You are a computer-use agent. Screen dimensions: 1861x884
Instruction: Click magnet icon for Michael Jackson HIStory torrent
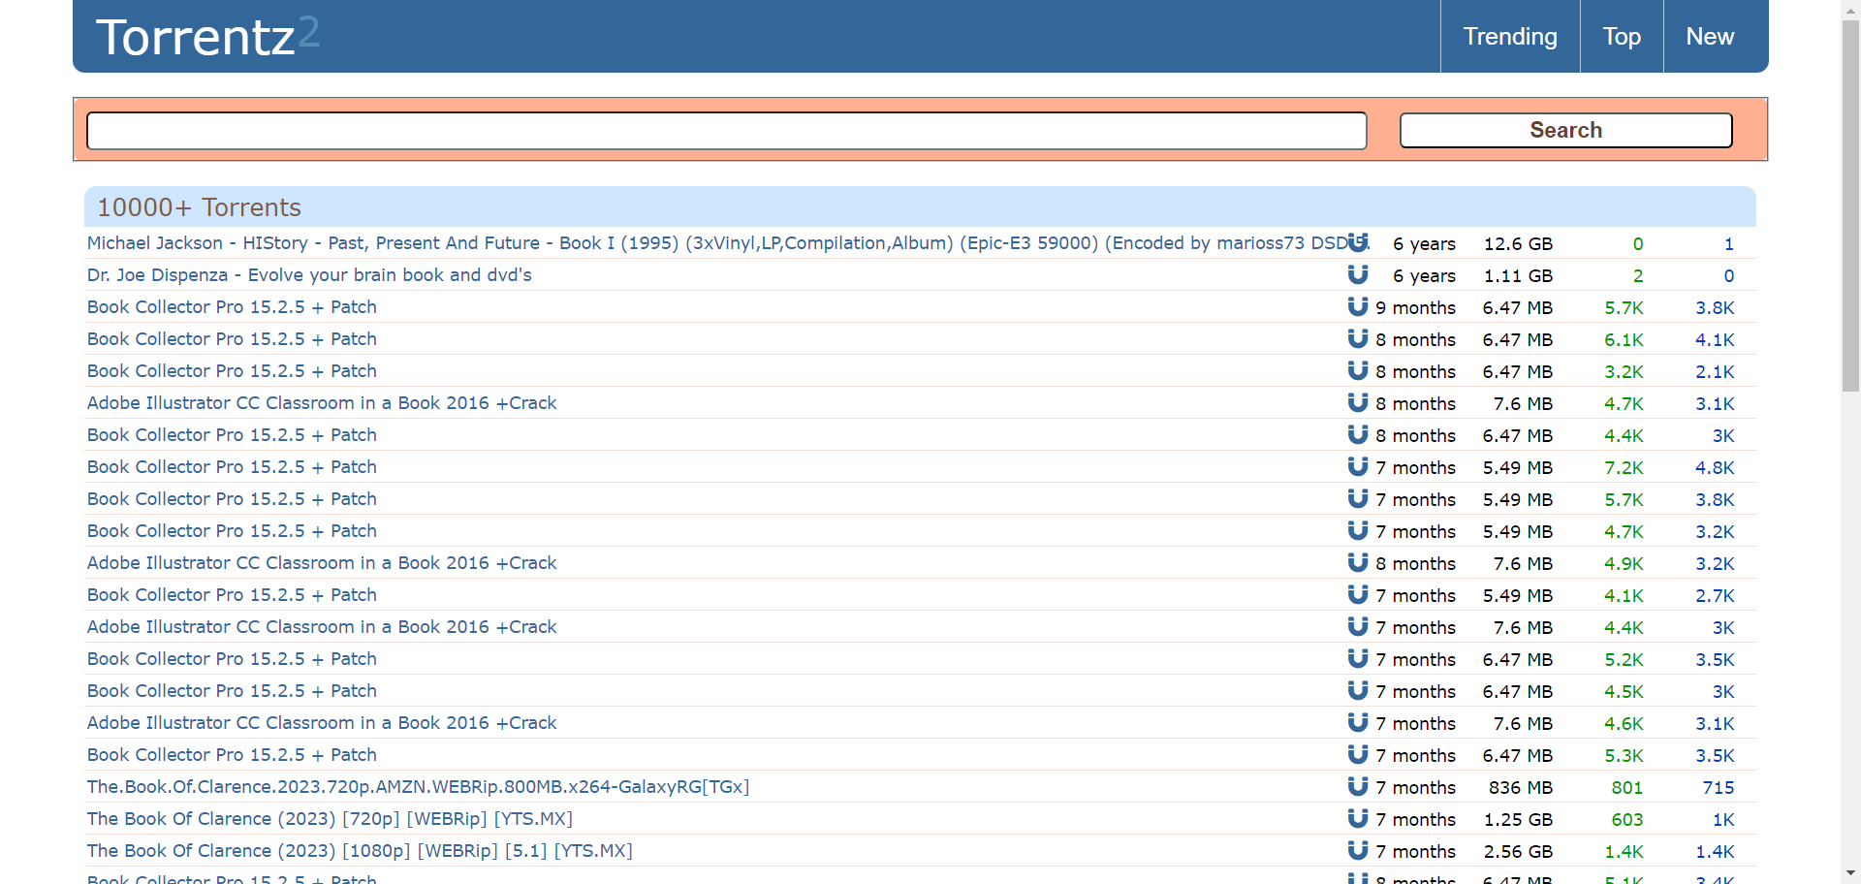coord(1358,242)
